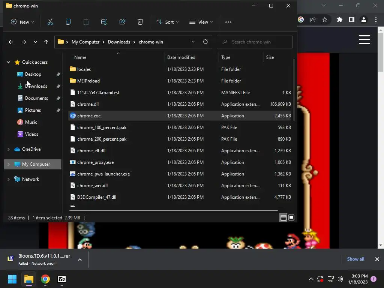Close the Chrome downloads bar
384x288 pixels.
[377, 259]
